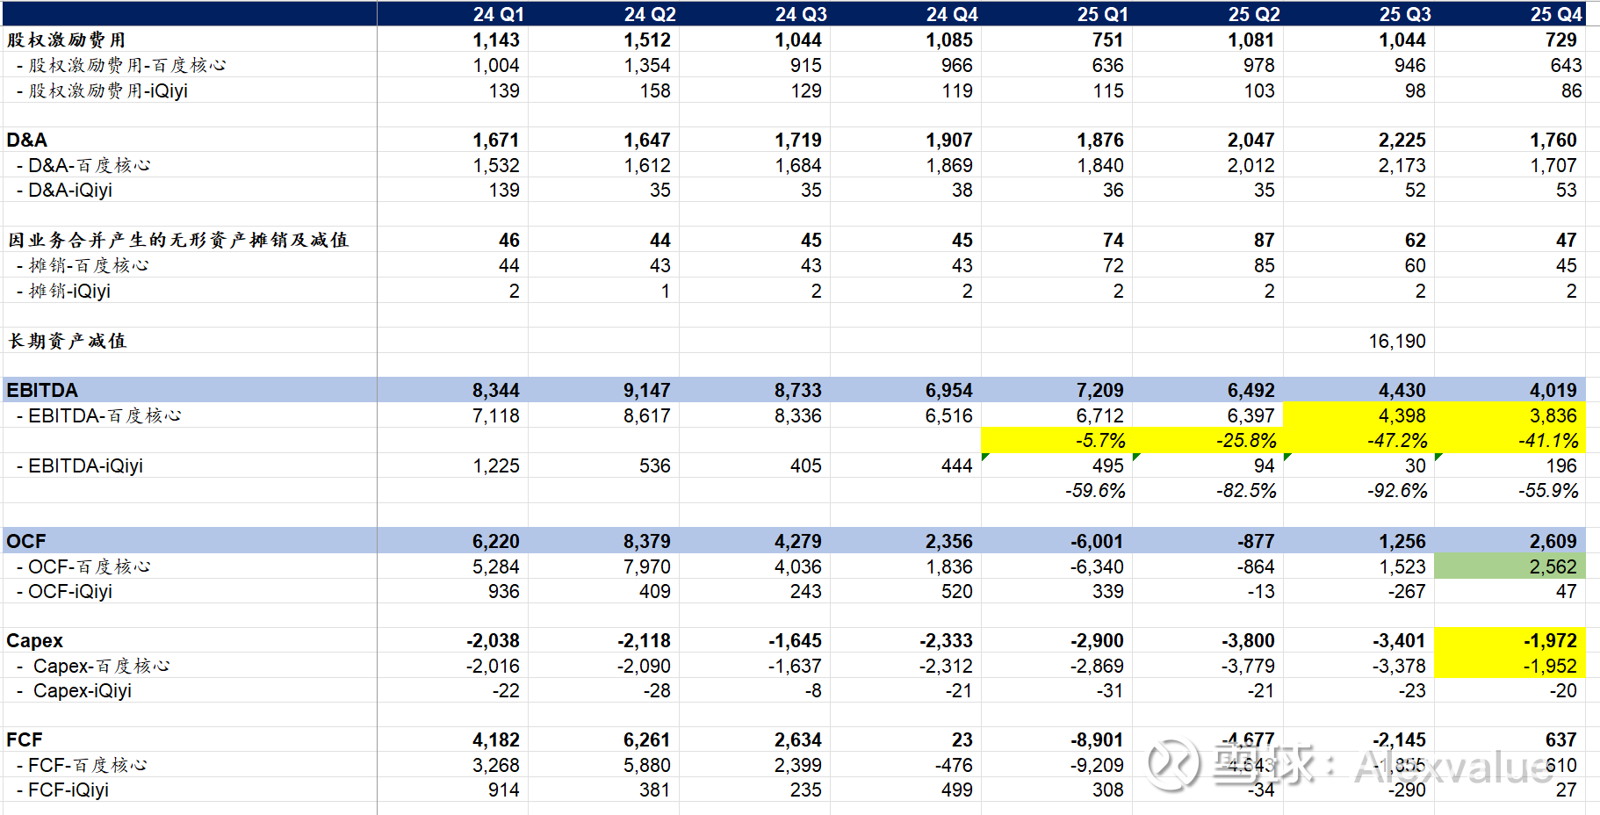Viewport: 1600px width, 815px height.
Task: Click the -82.5% iQiyi growth cell
Action: pos(1246,490)
